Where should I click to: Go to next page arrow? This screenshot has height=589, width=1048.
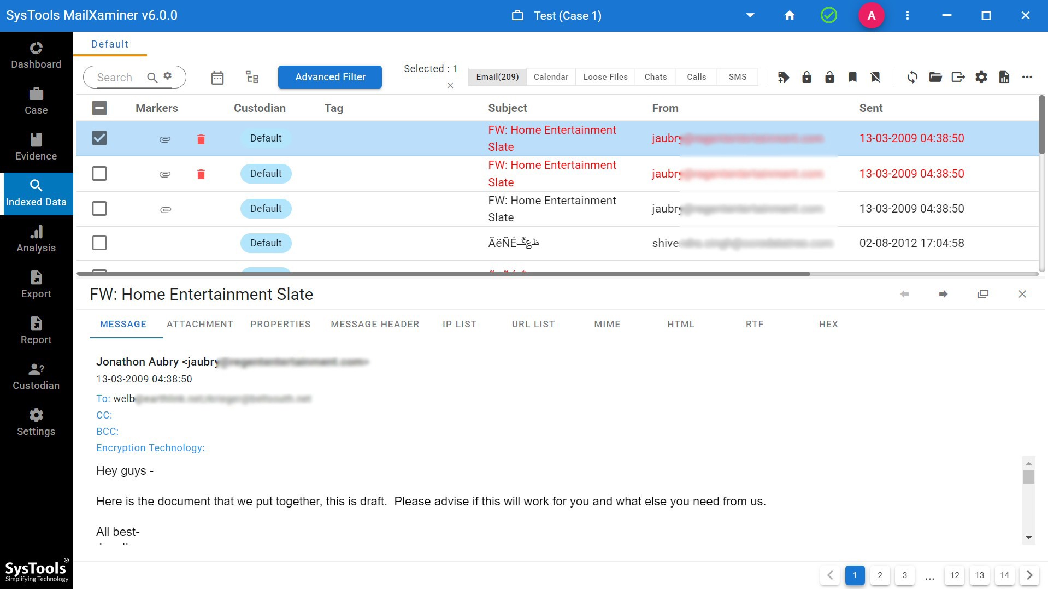pos(1029,575)
